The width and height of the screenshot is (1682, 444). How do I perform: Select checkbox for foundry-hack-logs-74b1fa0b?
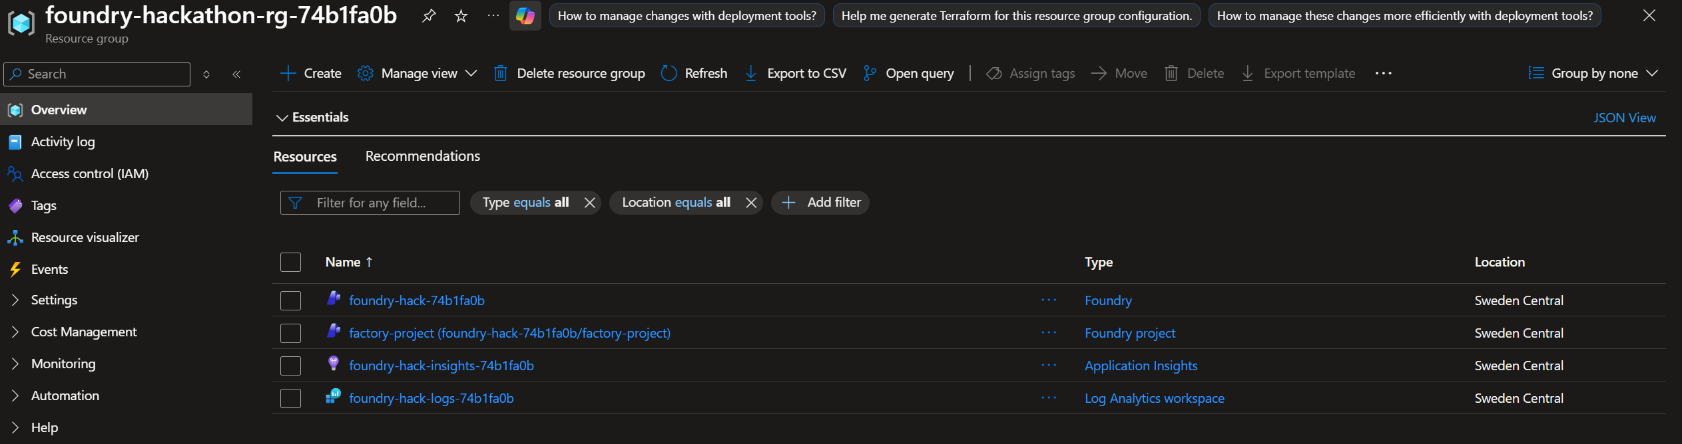[x=290, y=398]
